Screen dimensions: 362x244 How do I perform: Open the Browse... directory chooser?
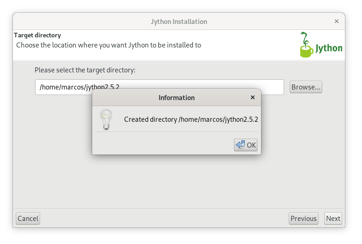(306, 87)
